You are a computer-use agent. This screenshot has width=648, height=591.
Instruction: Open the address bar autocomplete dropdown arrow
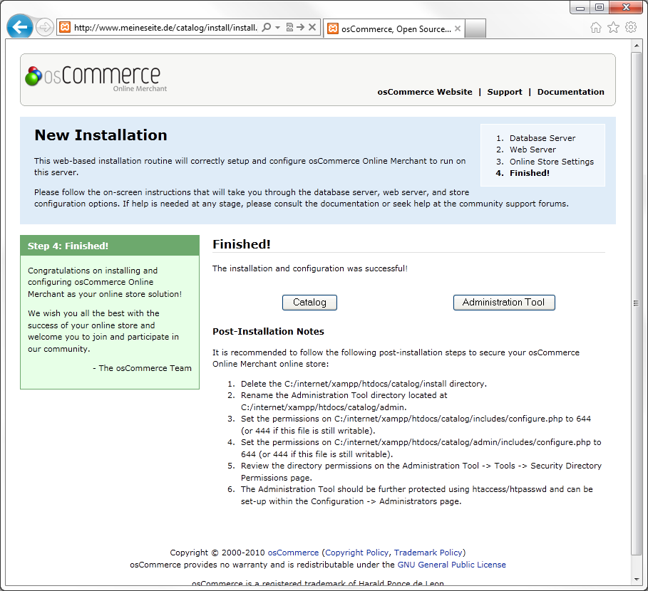[278, 28]
